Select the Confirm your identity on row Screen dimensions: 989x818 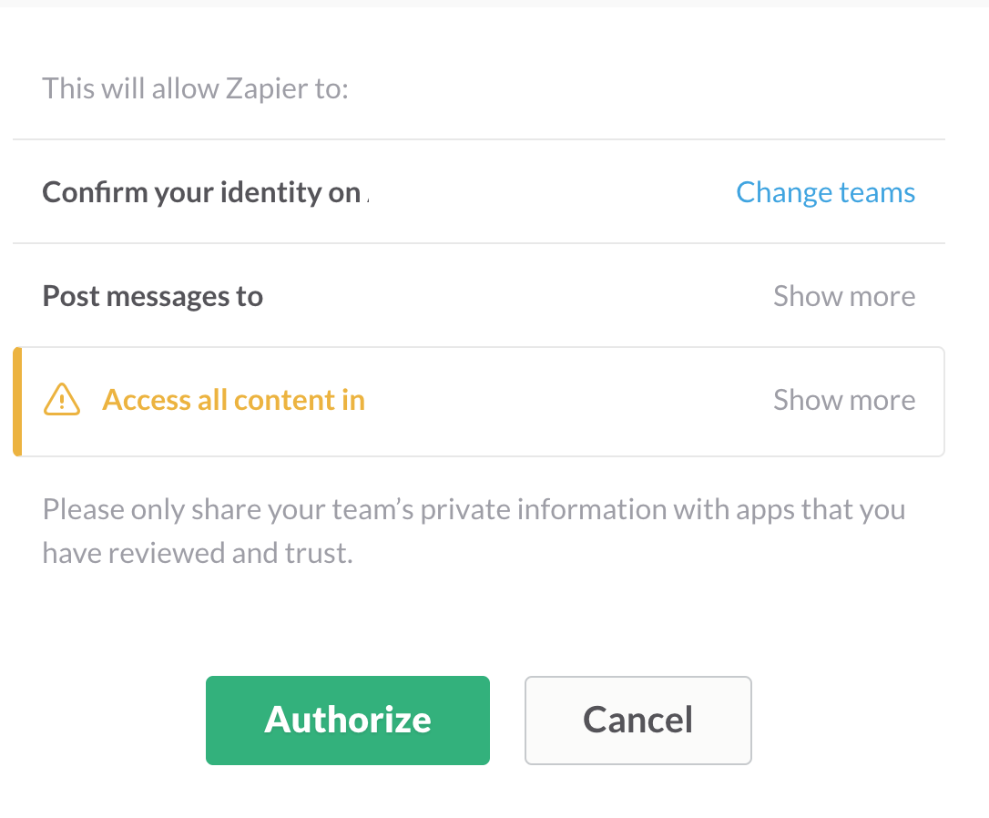point(479,191)
